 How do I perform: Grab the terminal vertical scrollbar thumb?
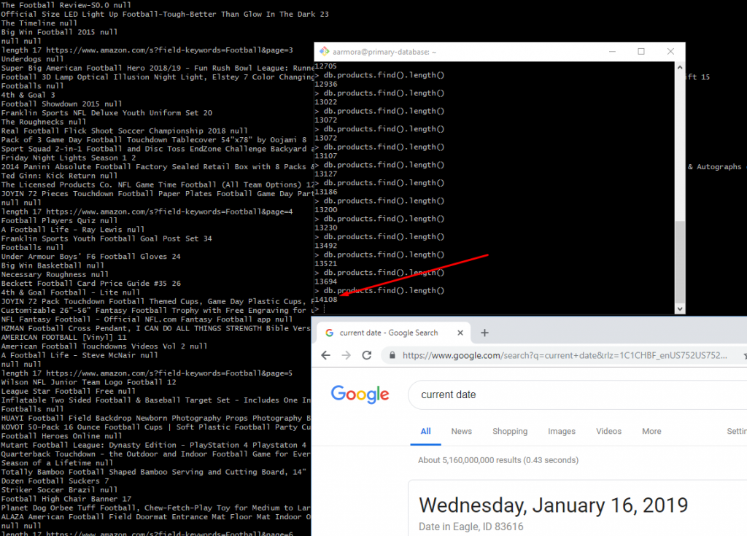(680, 262)
